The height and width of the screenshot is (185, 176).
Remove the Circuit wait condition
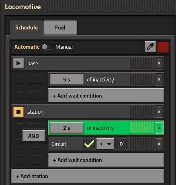(x=159, y=144)
